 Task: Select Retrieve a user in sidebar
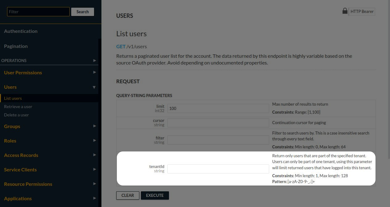17,107
